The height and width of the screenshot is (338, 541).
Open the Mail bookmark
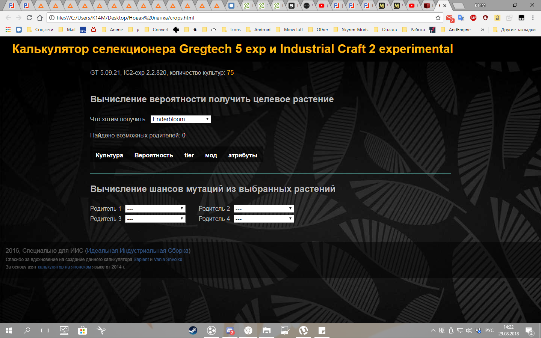click(67, 30)
